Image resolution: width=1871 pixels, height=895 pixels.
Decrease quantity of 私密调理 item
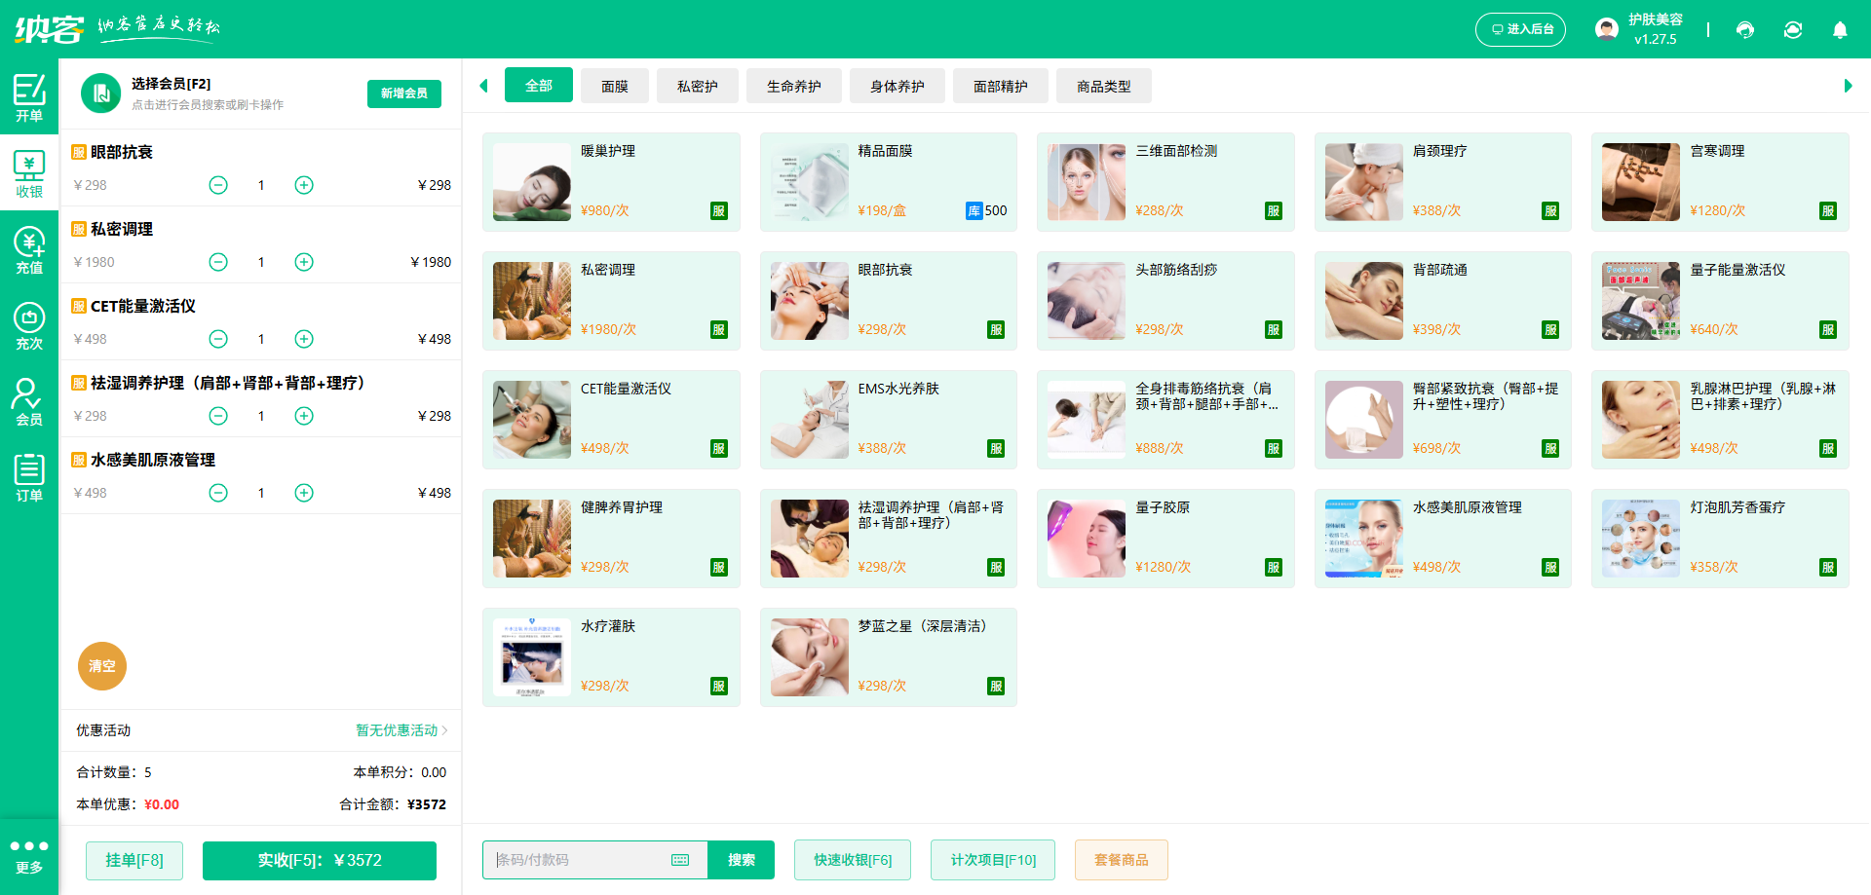tap(218, 262)
